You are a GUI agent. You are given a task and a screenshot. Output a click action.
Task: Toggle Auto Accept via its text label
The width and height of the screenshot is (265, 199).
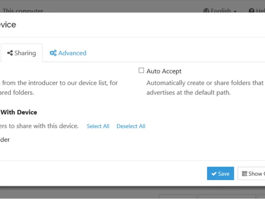click(x=164, y=71)
